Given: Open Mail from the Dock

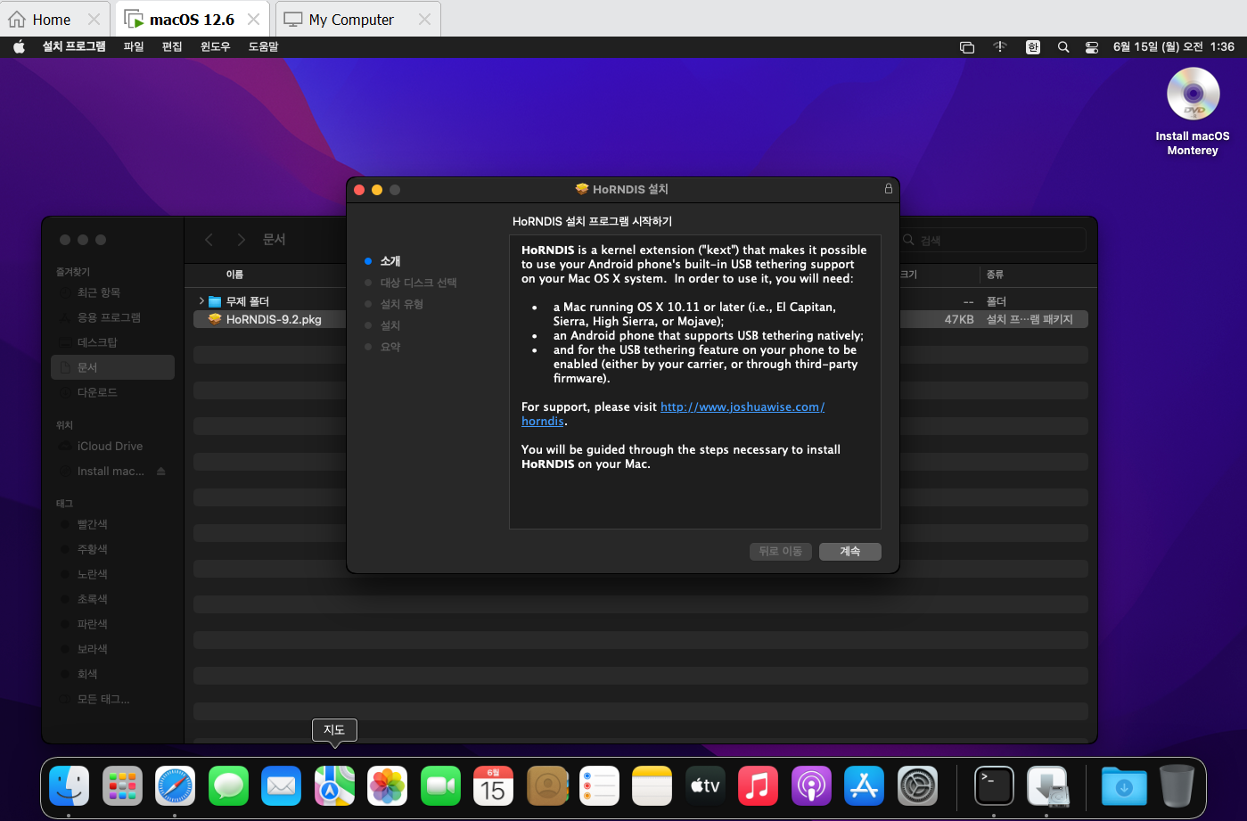Looking at the screenshot, I should point(282,786).
